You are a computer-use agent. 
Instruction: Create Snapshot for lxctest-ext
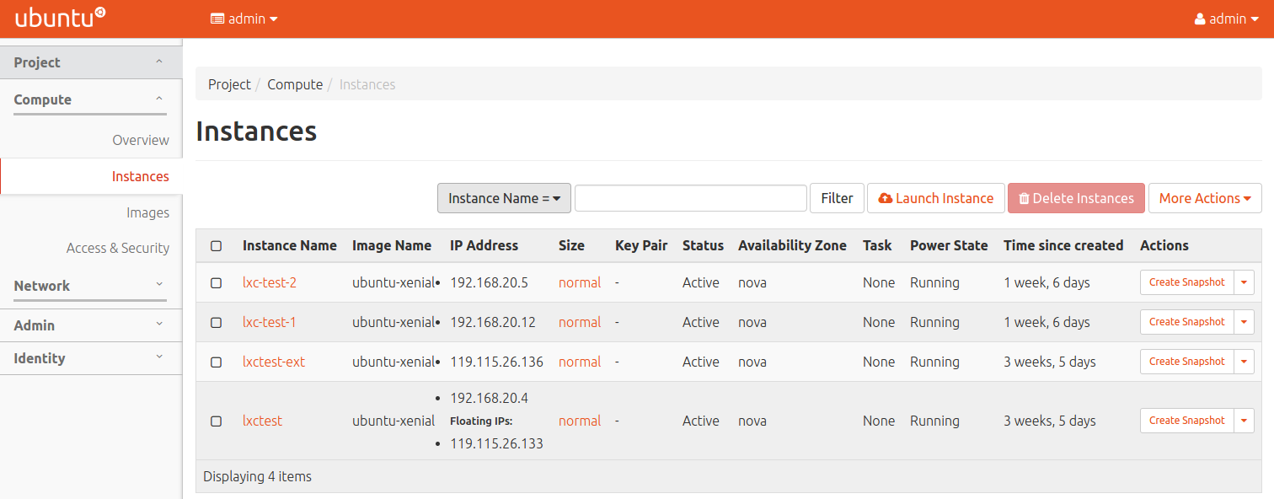click(x=1186, y=362)
